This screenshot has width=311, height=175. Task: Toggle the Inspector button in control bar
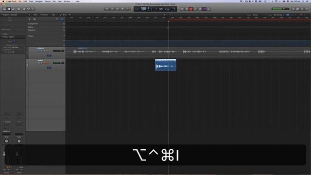tap(9, 9)
